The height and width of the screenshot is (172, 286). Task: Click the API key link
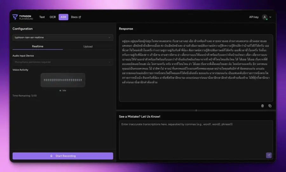[254, 17]
